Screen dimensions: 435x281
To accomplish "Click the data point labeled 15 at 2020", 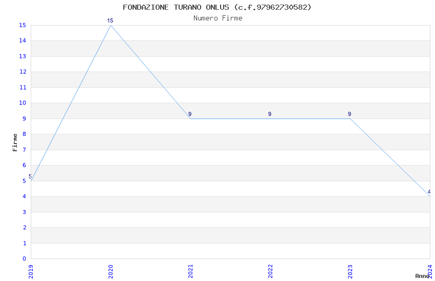I will (111, 25).
